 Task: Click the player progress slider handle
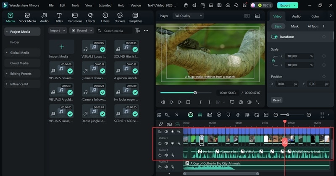tap(195, 93)
